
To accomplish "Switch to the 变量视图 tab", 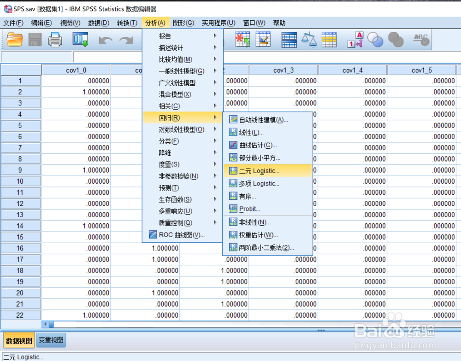I will pyautogui.click(x=51, y=340).
